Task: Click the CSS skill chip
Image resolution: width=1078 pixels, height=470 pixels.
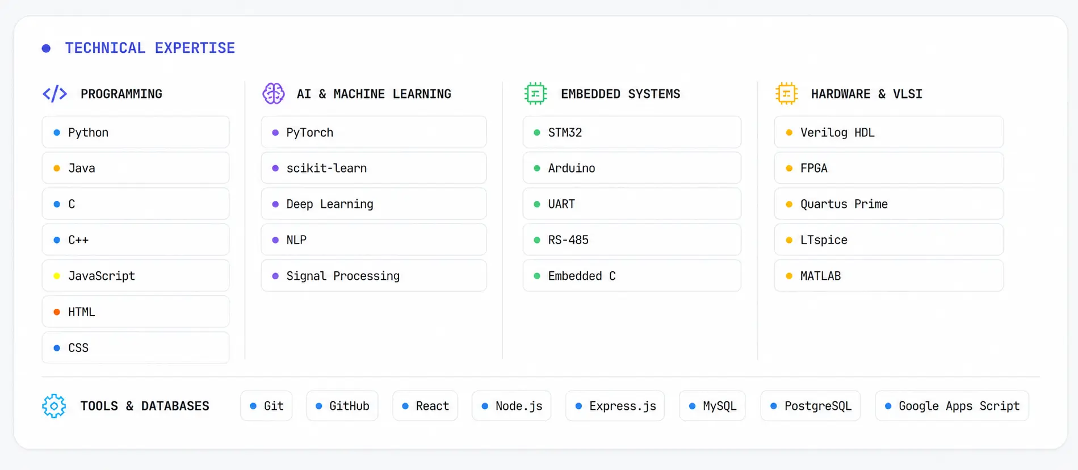Action: [x=136, y=347]
